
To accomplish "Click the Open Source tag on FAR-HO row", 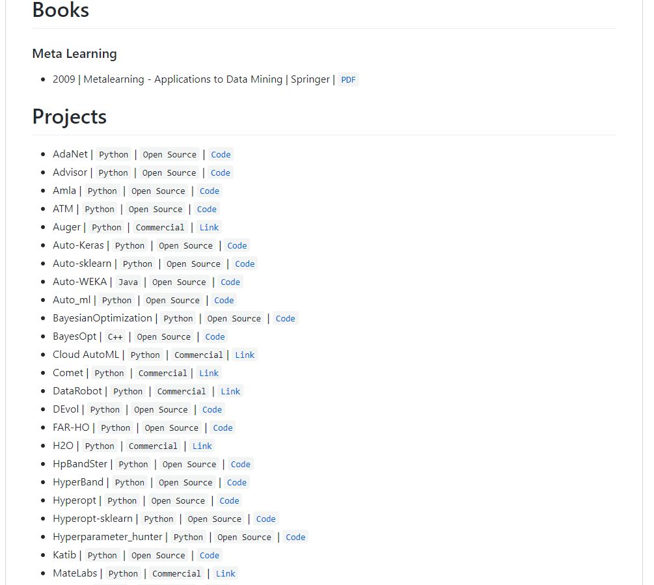I will [x=171, y=428].
